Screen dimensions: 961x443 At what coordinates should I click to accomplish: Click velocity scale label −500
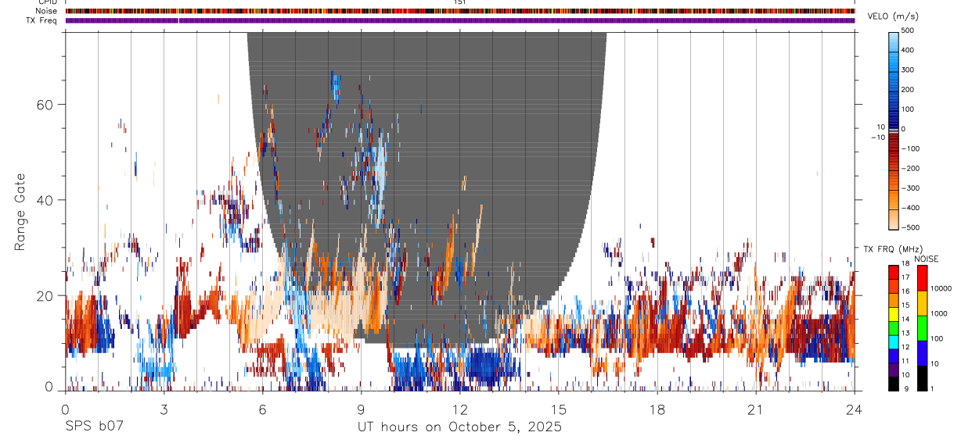coord(909,227)
